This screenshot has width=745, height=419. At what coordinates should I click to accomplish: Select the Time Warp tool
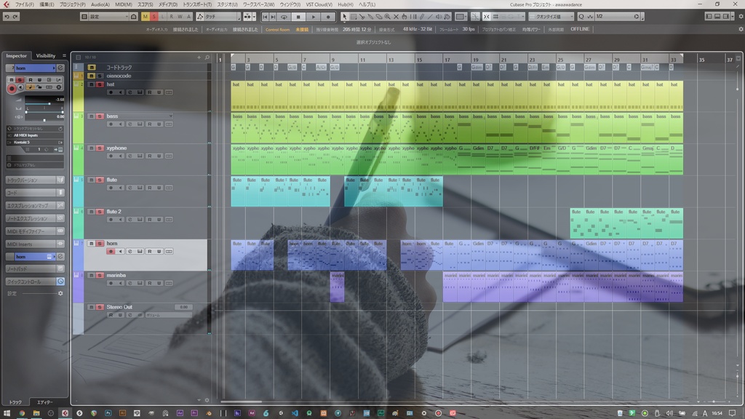[413, 17]
